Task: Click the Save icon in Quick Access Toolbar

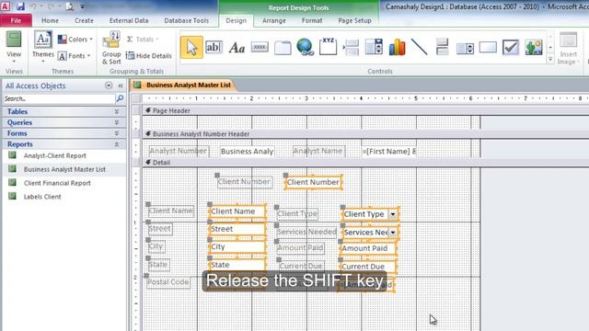Action: (20, 6)
